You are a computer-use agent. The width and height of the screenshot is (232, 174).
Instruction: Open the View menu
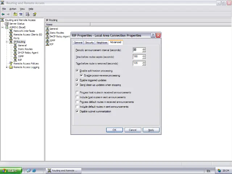coord(22,9)
